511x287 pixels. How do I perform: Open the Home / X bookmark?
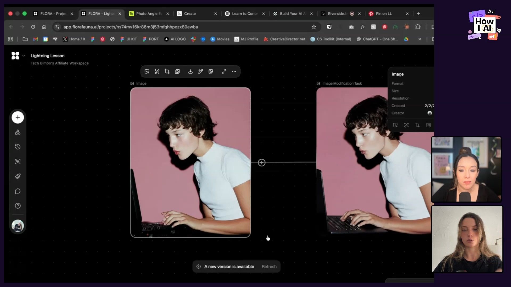74,39
